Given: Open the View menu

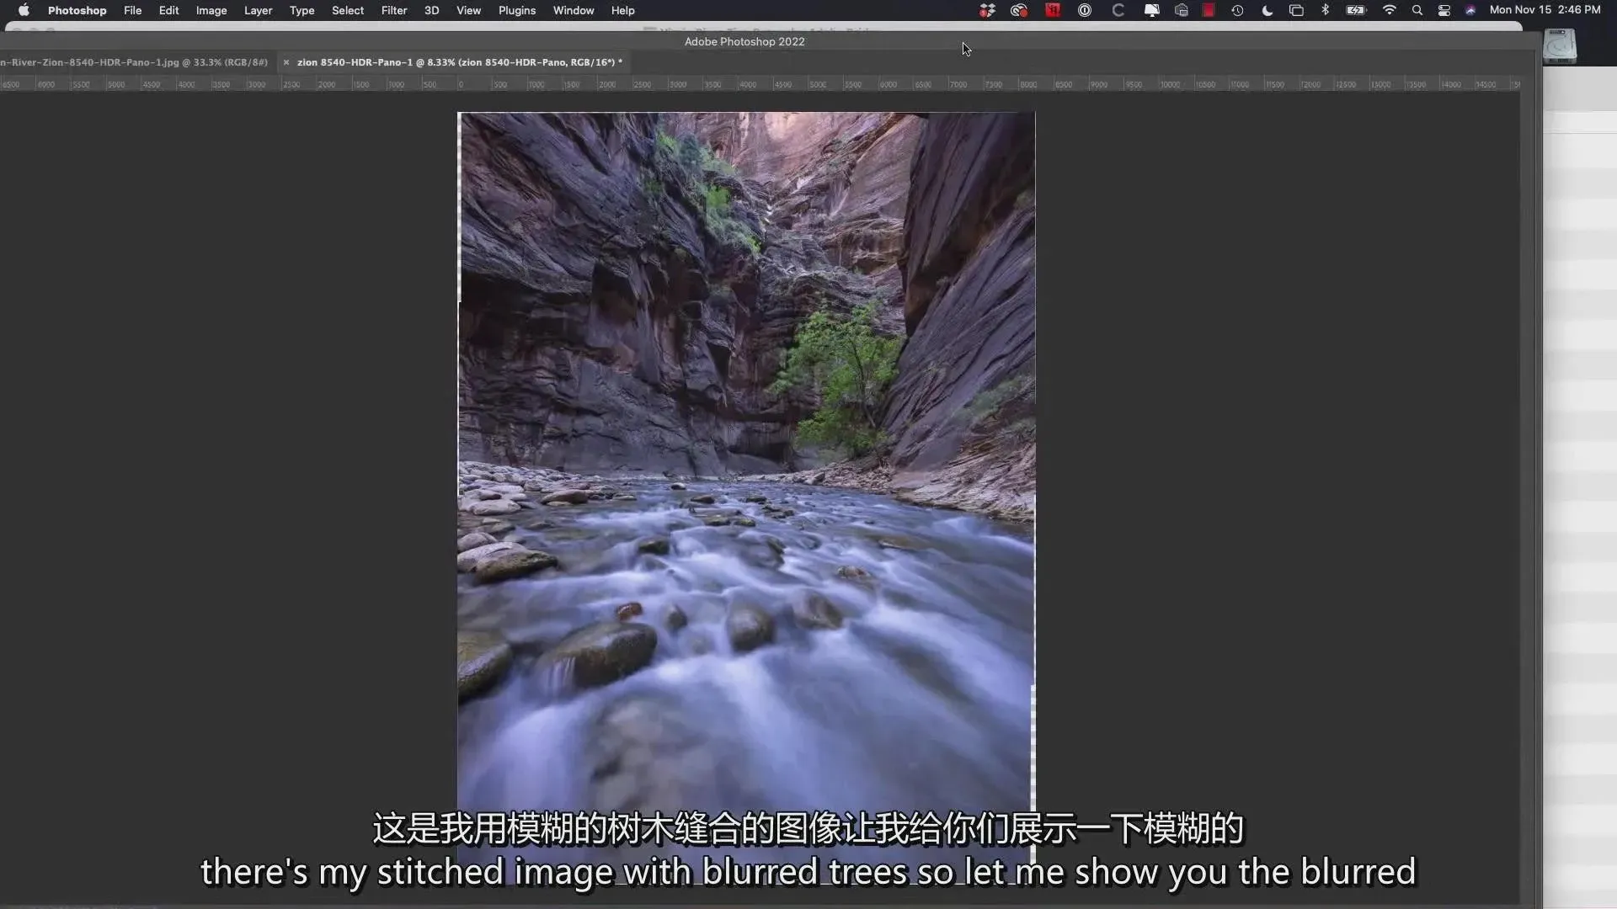Looking at the screenshot, I should [468, 10].
